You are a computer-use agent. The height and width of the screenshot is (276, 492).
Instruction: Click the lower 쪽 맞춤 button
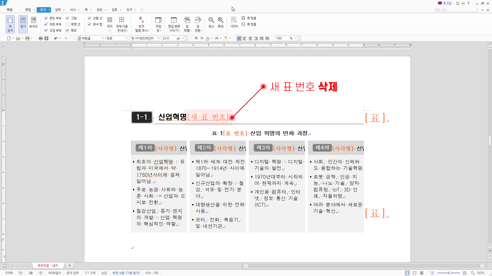(249, 24)
